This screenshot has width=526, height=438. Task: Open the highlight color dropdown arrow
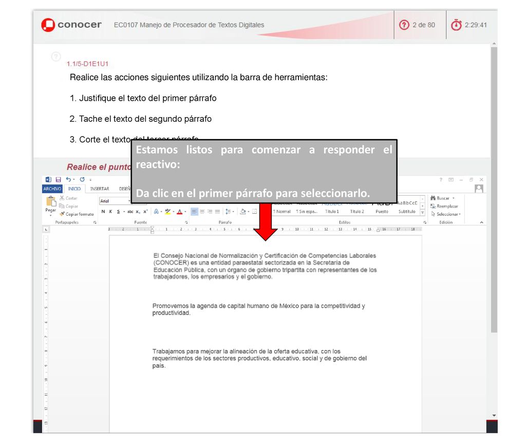tap(174, 212)
